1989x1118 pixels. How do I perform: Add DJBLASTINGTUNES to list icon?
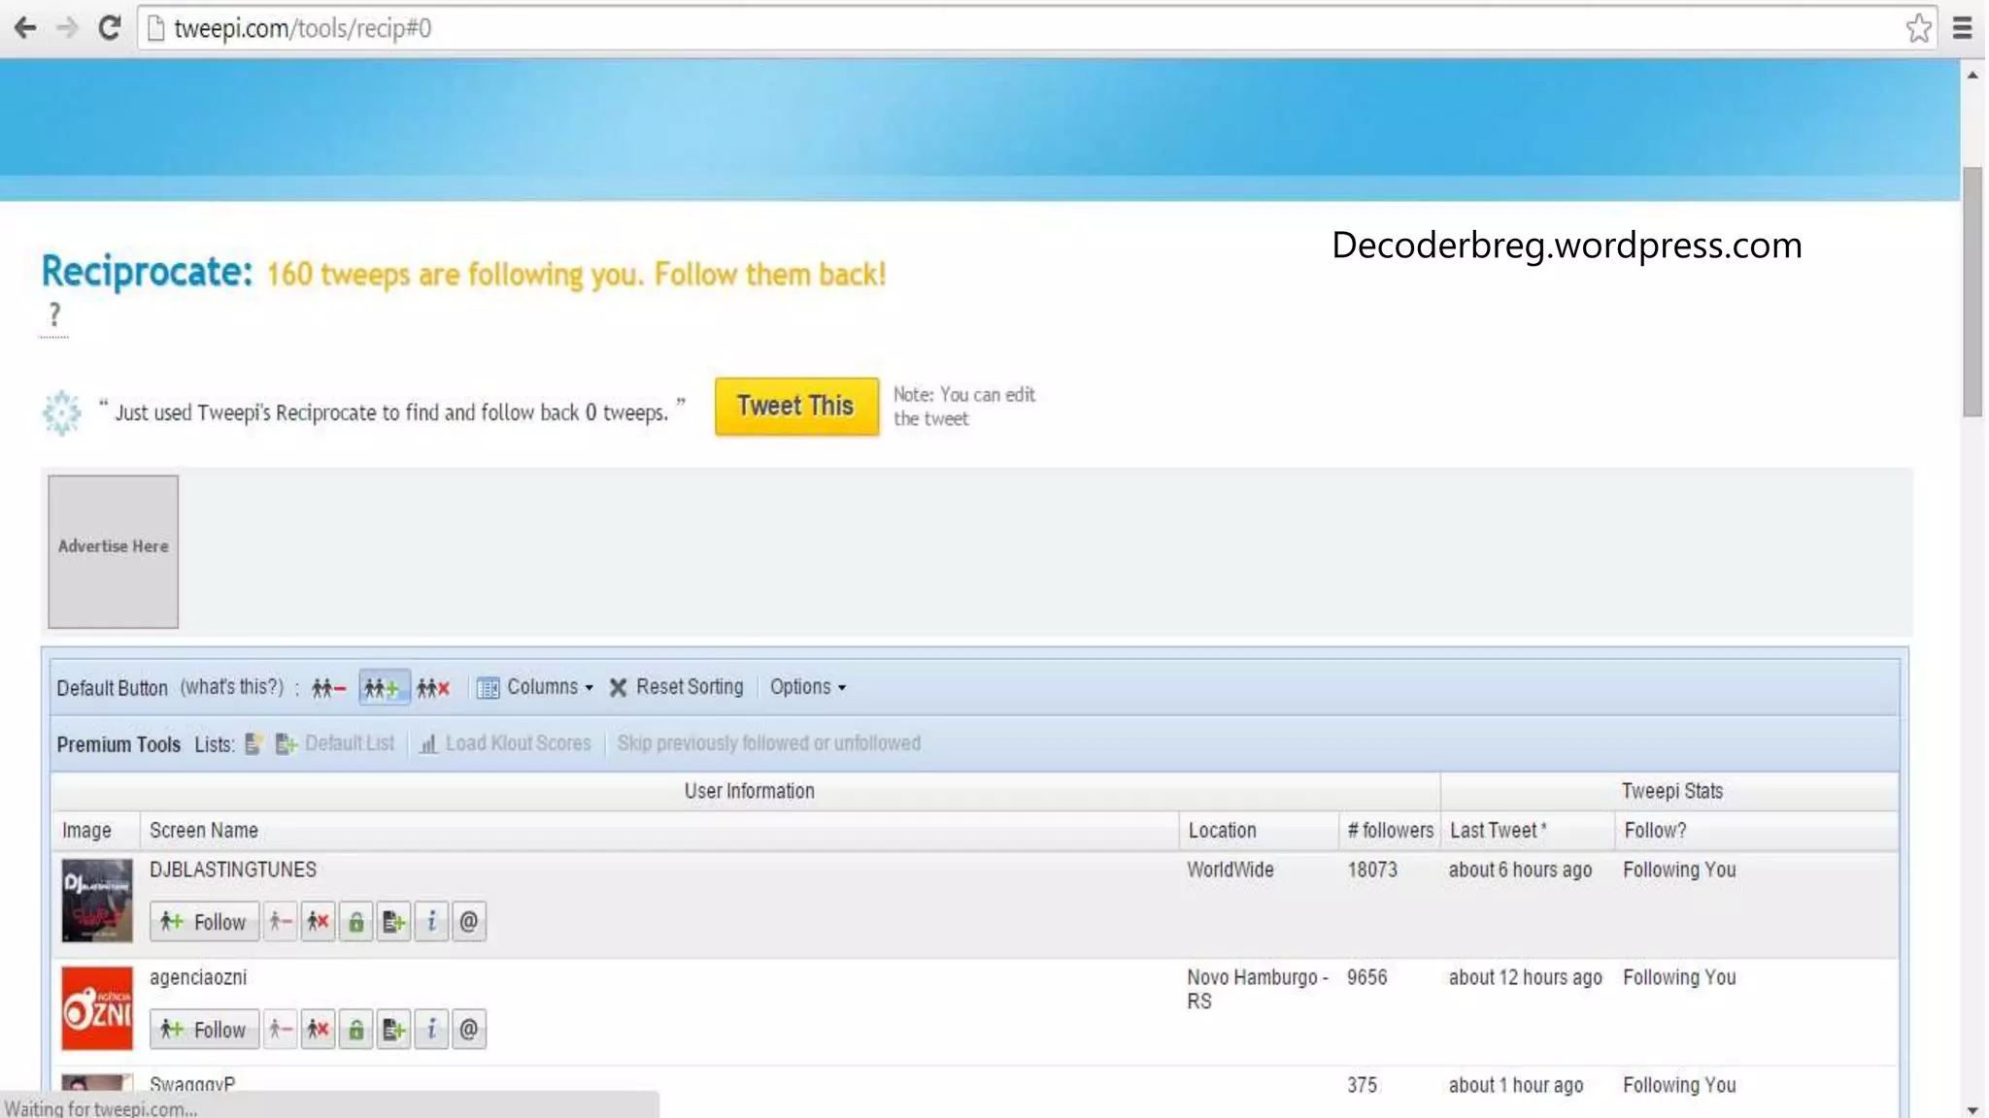[x=393, y=922]
